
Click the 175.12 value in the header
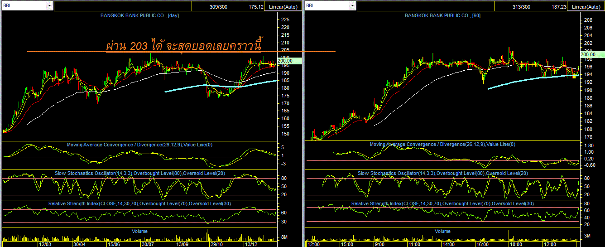(x=256, y=7)
